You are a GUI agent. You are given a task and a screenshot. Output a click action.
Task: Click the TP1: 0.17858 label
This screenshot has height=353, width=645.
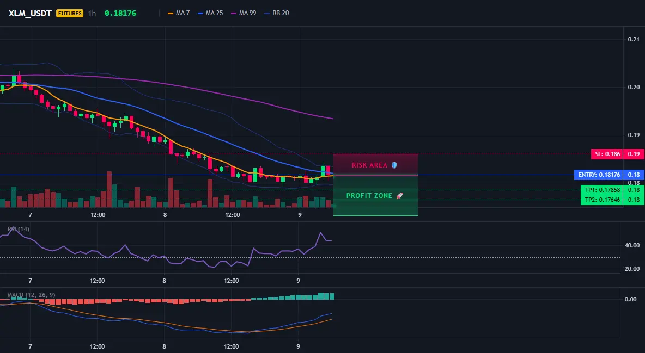[601, 190]
